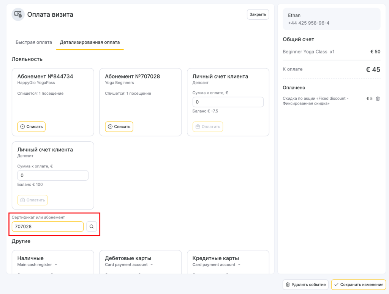Image resolution: width=389 pixels, height=294 pixels.
Task: Close the payment dialog with Закрыть
Action: tap(258, 14)
